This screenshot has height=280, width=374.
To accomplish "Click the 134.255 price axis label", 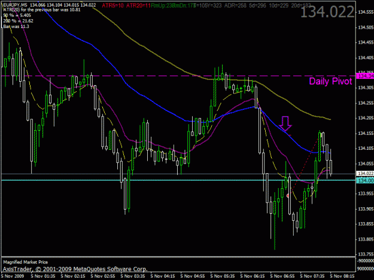I will point(366,103).
